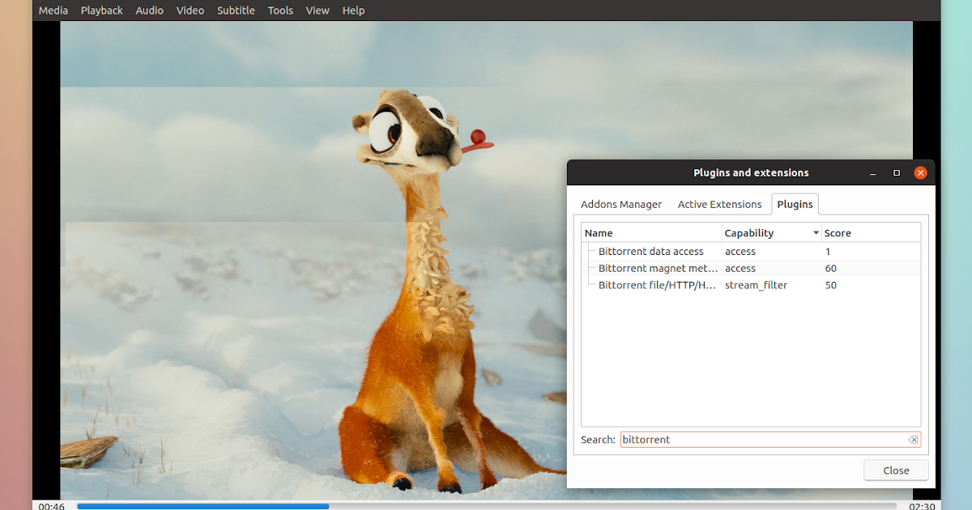Click the score value 1
Viewport: 972px width, 510px height.
coord(828,252)
